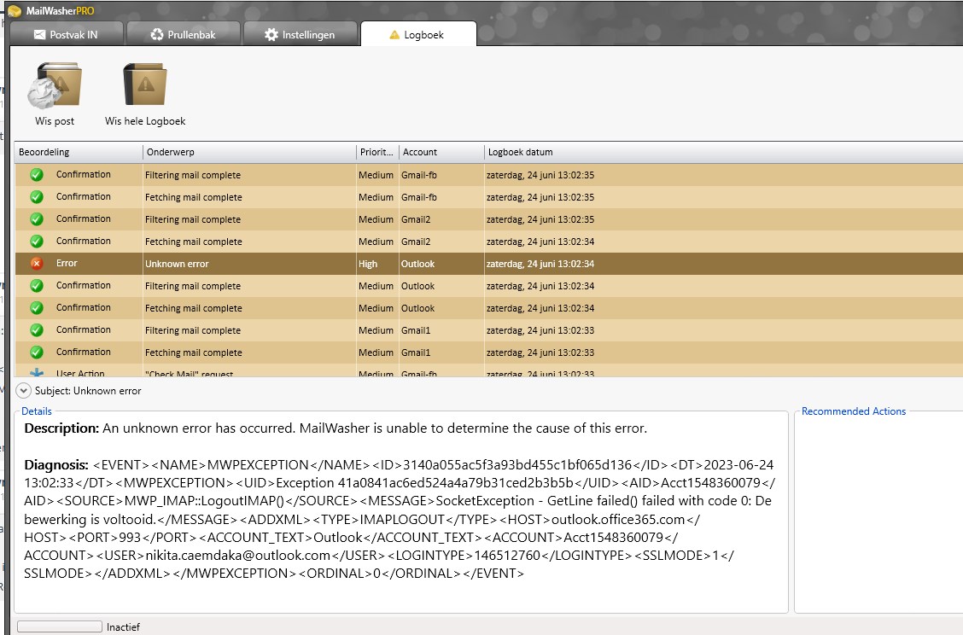Viewport: 963px width, 635px height.
Task: Click the MailWasher PRO app logo
Action: pos(14,10)
